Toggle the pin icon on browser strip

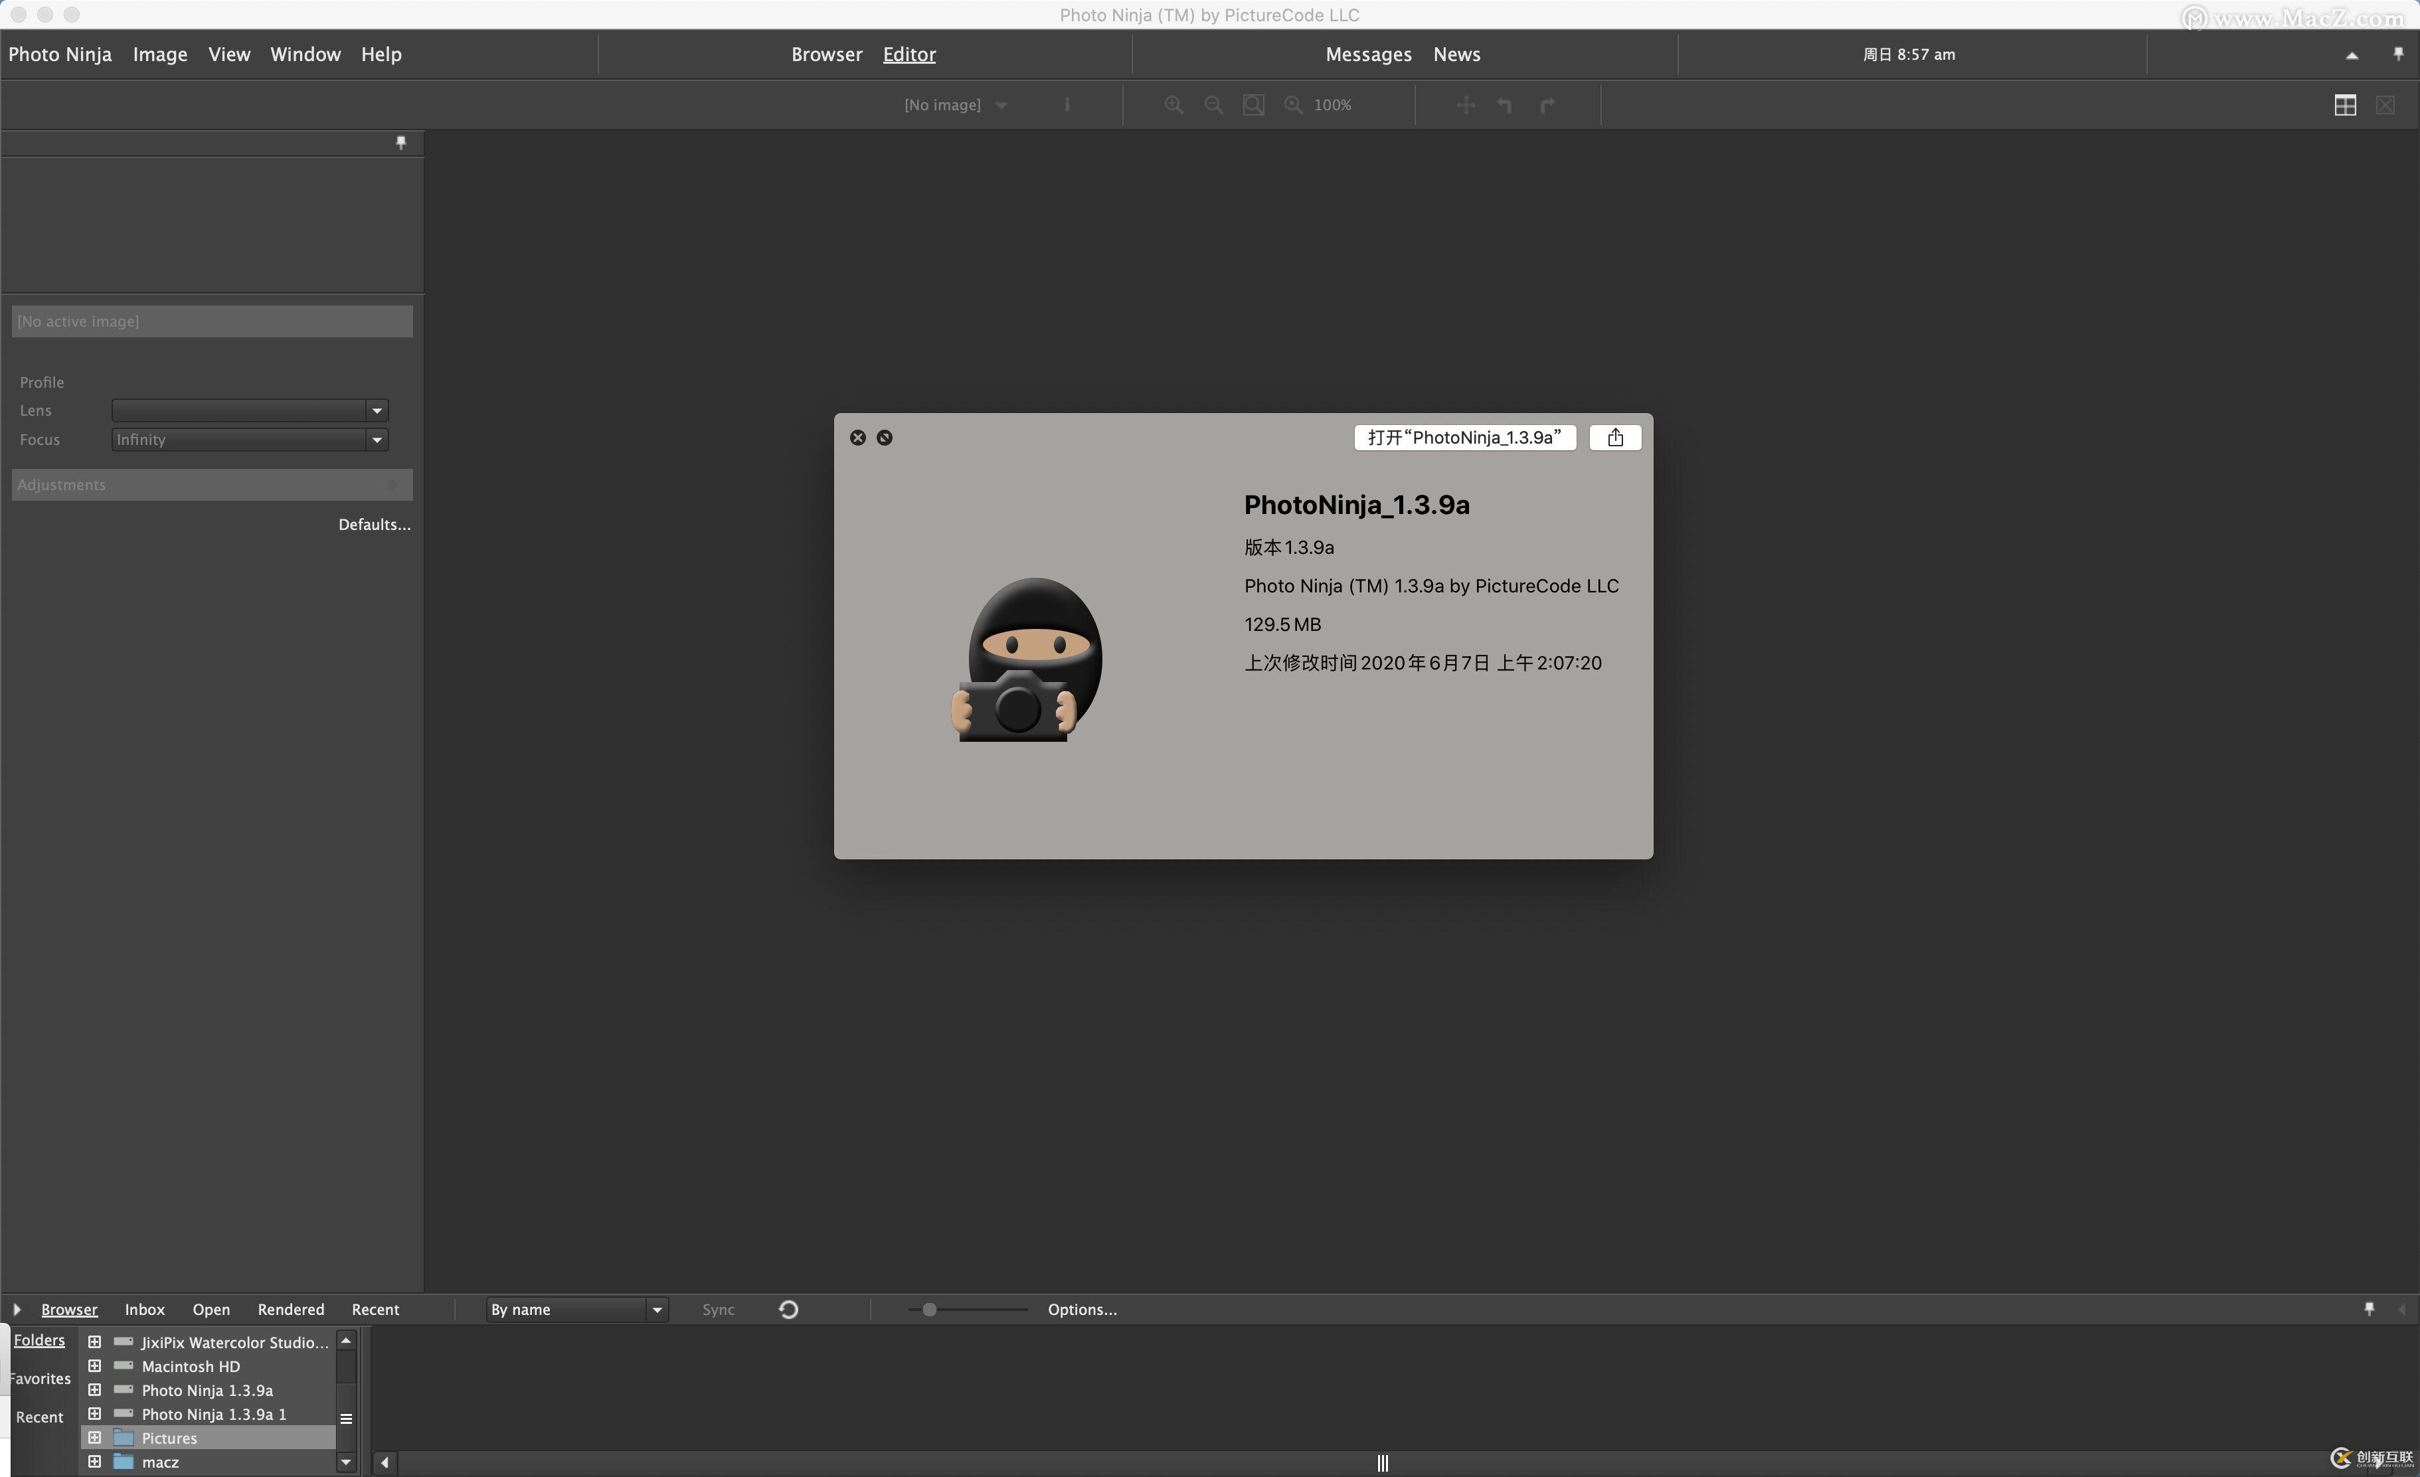(x=2369, y=1309)
